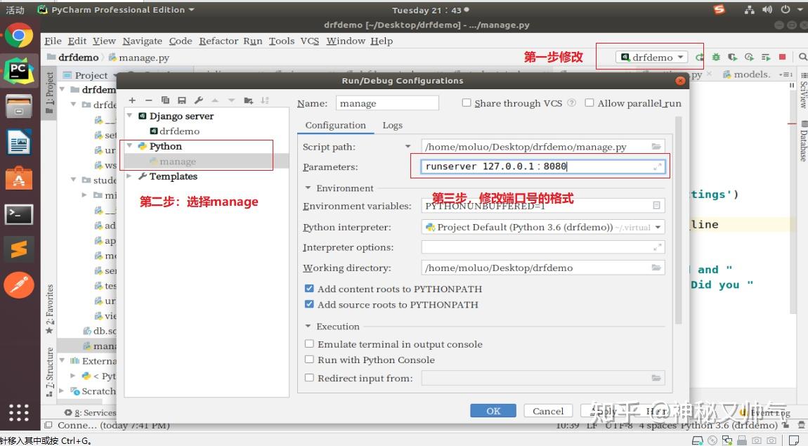This screenshot has height=446, width=808.
Task: Debug drfdemo using the bug icon
Action: pyautogui.click(x=717, y=57)
